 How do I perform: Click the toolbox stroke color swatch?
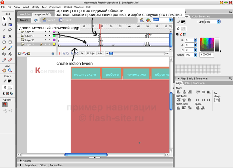10,81
